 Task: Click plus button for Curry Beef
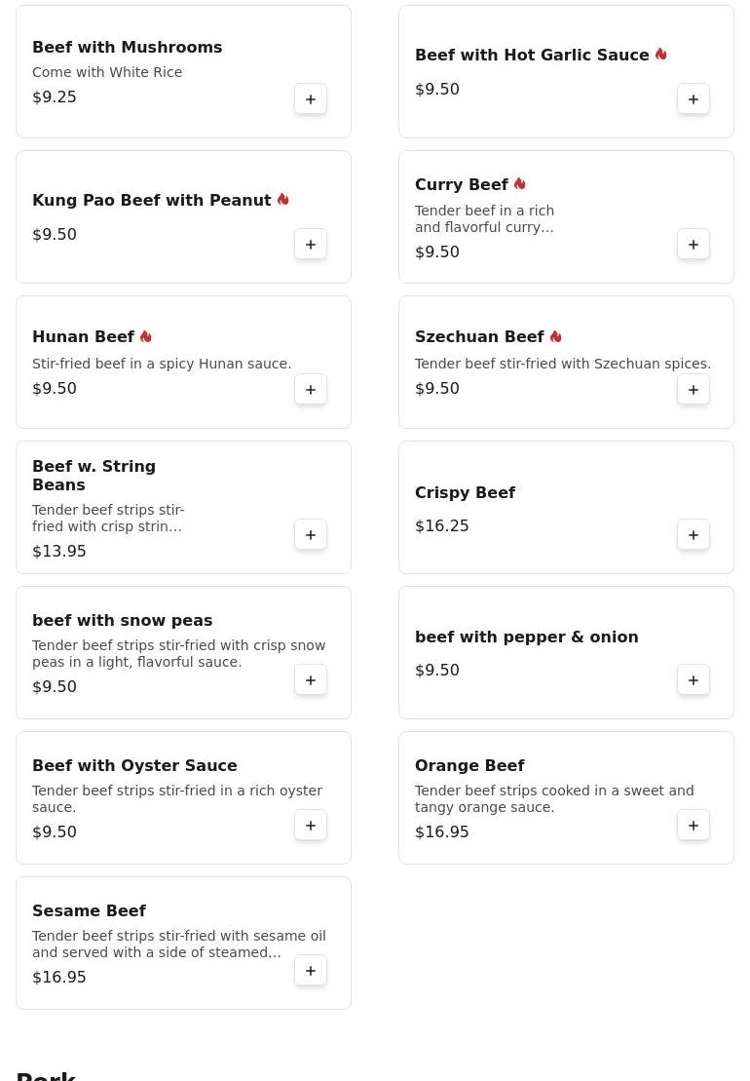click(x=694, y=245)
